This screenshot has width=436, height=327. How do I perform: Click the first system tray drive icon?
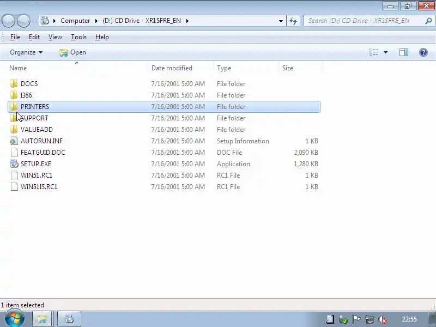pos(330,319)
